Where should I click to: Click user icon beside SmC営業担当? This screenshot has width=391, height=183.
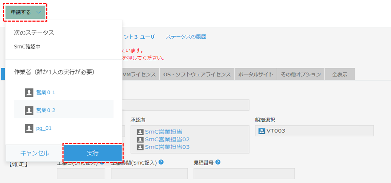click(x=140, y=132)
